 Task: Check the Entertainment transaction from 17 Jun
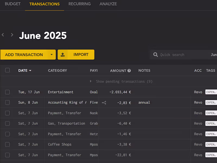(x=7, y=92)
